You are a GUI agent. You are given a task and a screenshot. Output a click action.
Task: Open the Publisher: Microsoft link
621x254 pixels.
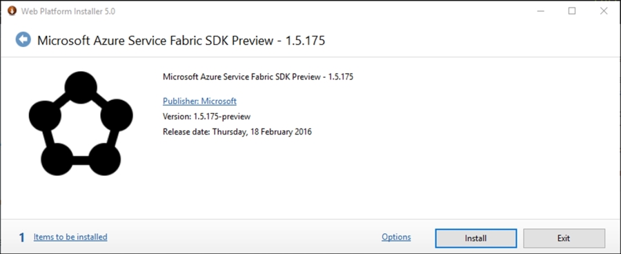[x=199, y=101]
